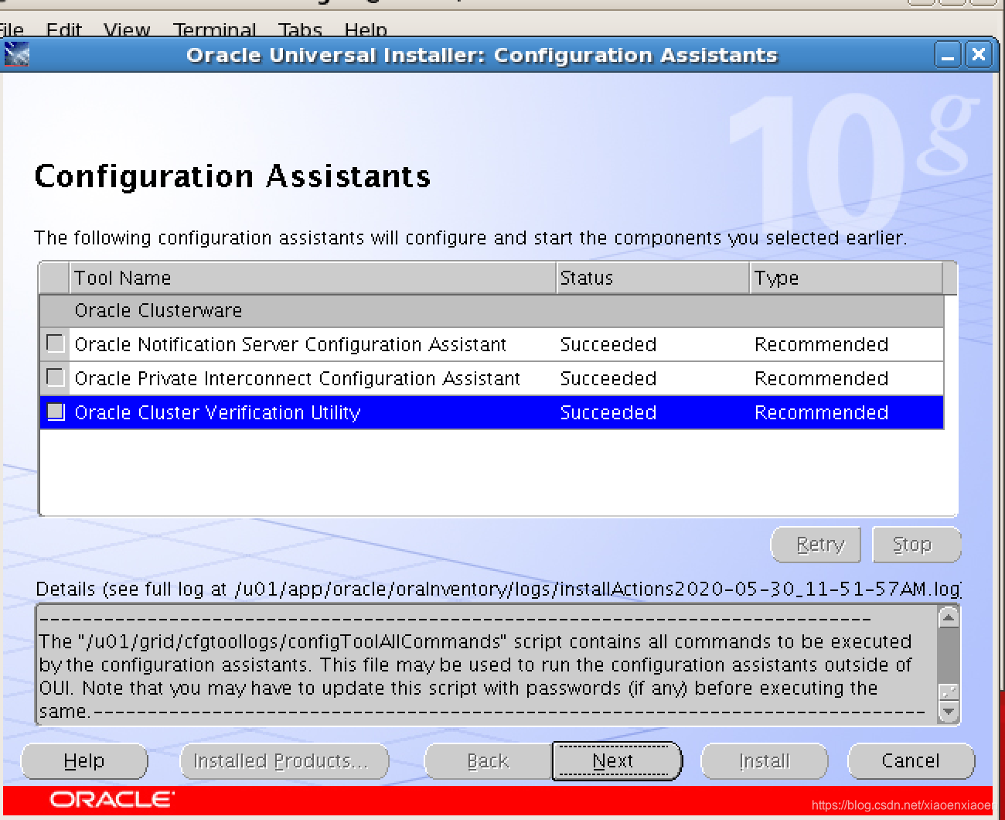Image resolution: width=1005 pixels, height=820 pixels.
Task: Click Recommended type of Notification Server Assistant
Action: (821, 344)
